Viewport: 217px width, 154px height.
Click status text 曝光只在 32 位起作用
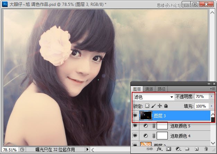click(x=55, y=149)
